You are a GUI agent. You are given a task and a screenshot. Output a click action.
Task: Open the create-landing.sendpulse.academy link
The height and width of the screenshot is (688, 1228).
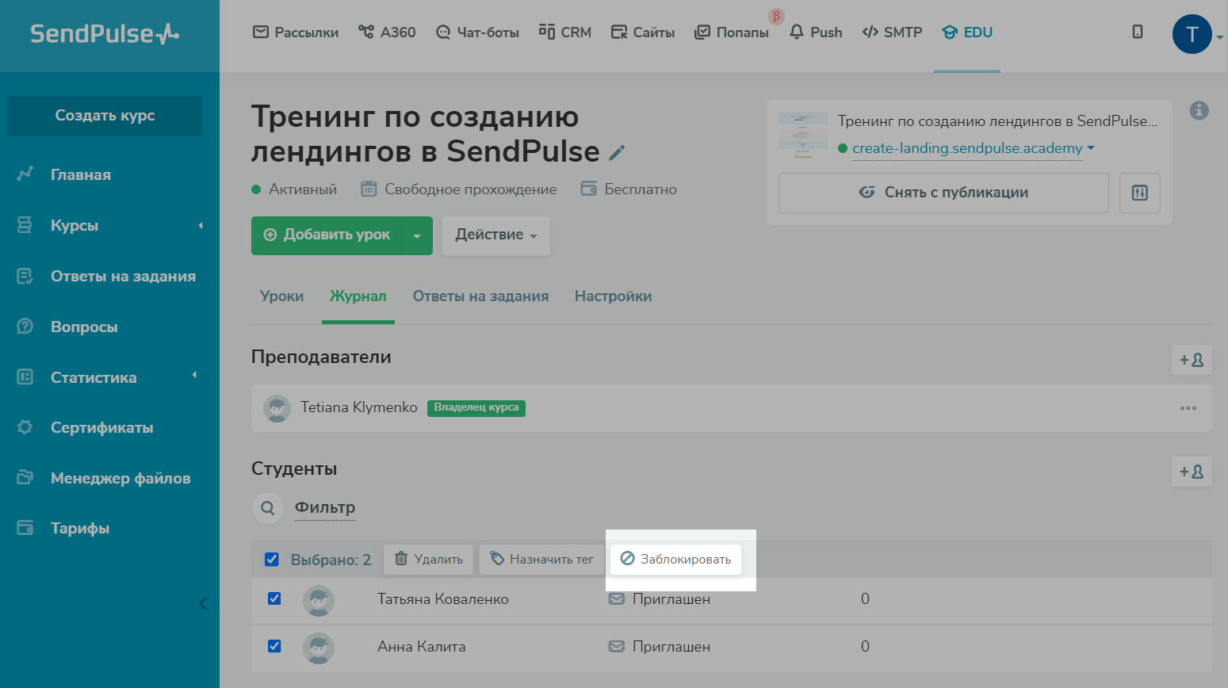coord(967,148)
